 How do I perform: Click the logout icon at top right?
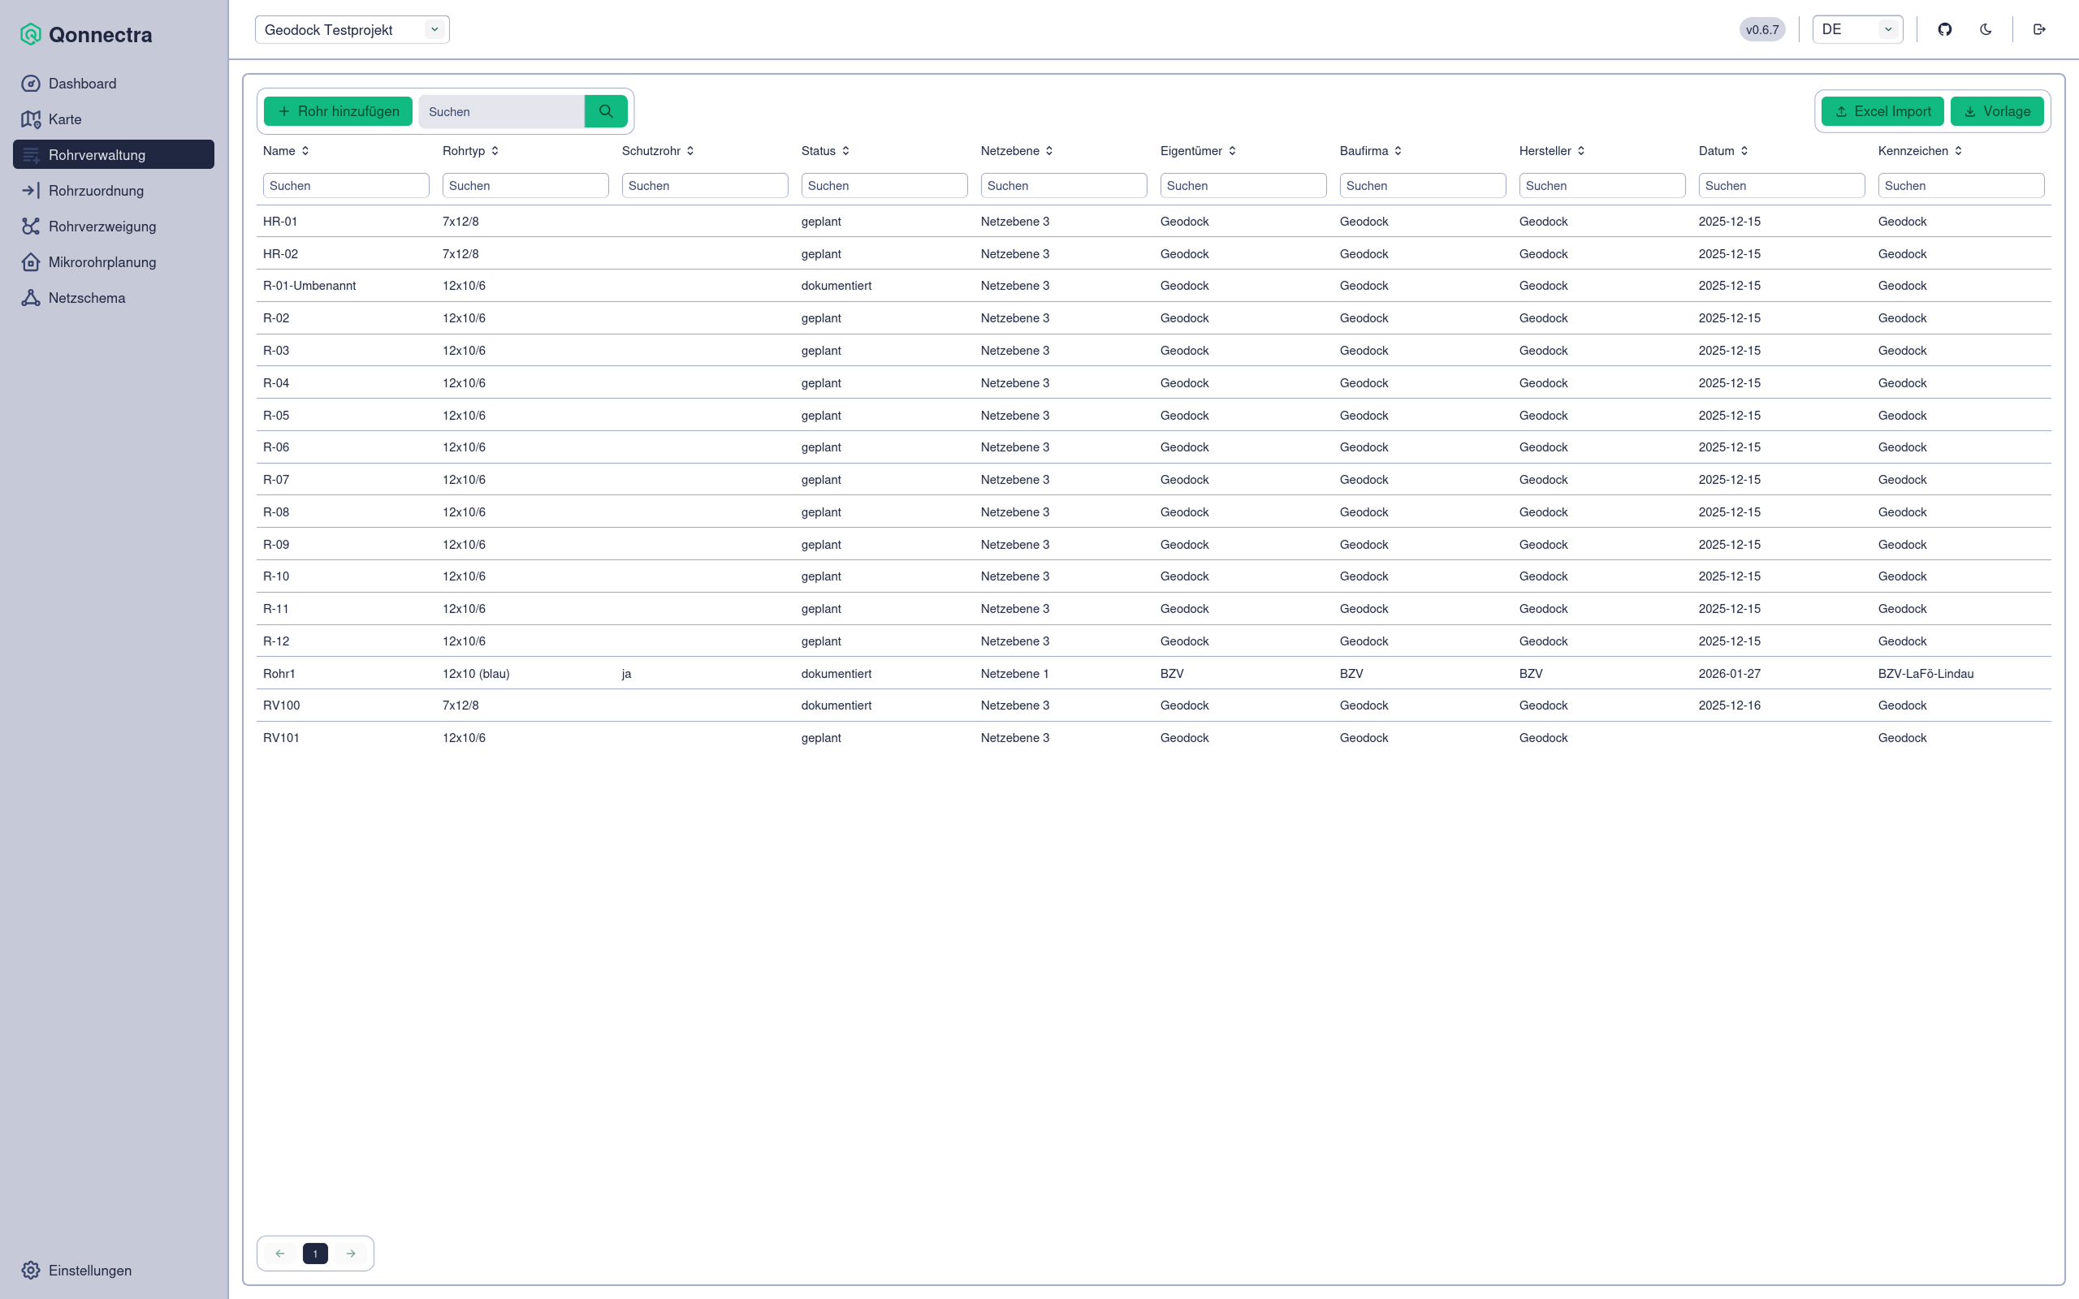click(x=2039, y=29)
